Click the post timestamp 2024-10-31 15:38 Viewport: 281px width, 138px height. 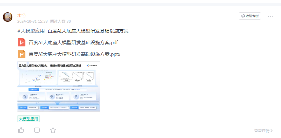(x=32, y=21)
